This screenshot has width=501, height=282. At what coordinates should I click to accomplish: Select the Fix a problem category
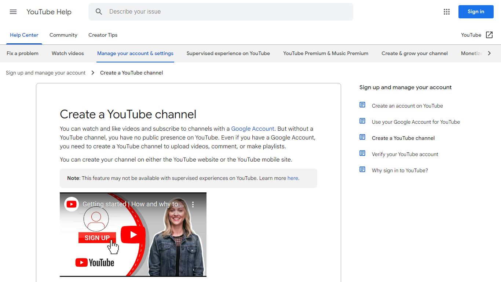pos(22,53)
